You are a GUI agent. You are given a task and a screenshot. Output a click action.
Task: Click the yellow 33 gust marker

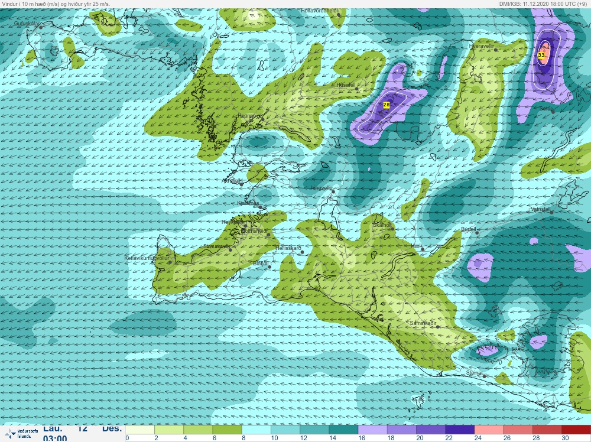[x=541, y=55]
